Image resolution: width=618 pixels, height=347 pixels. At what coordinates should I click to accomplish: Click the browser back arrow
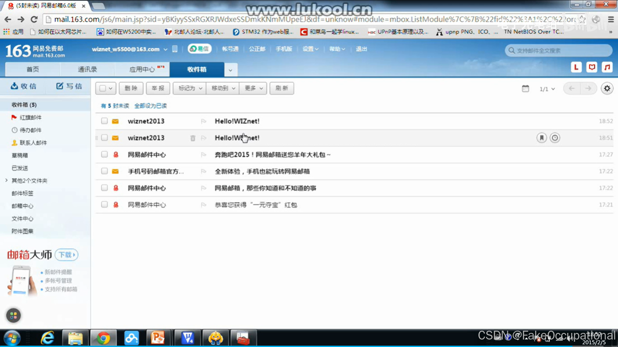7,19
